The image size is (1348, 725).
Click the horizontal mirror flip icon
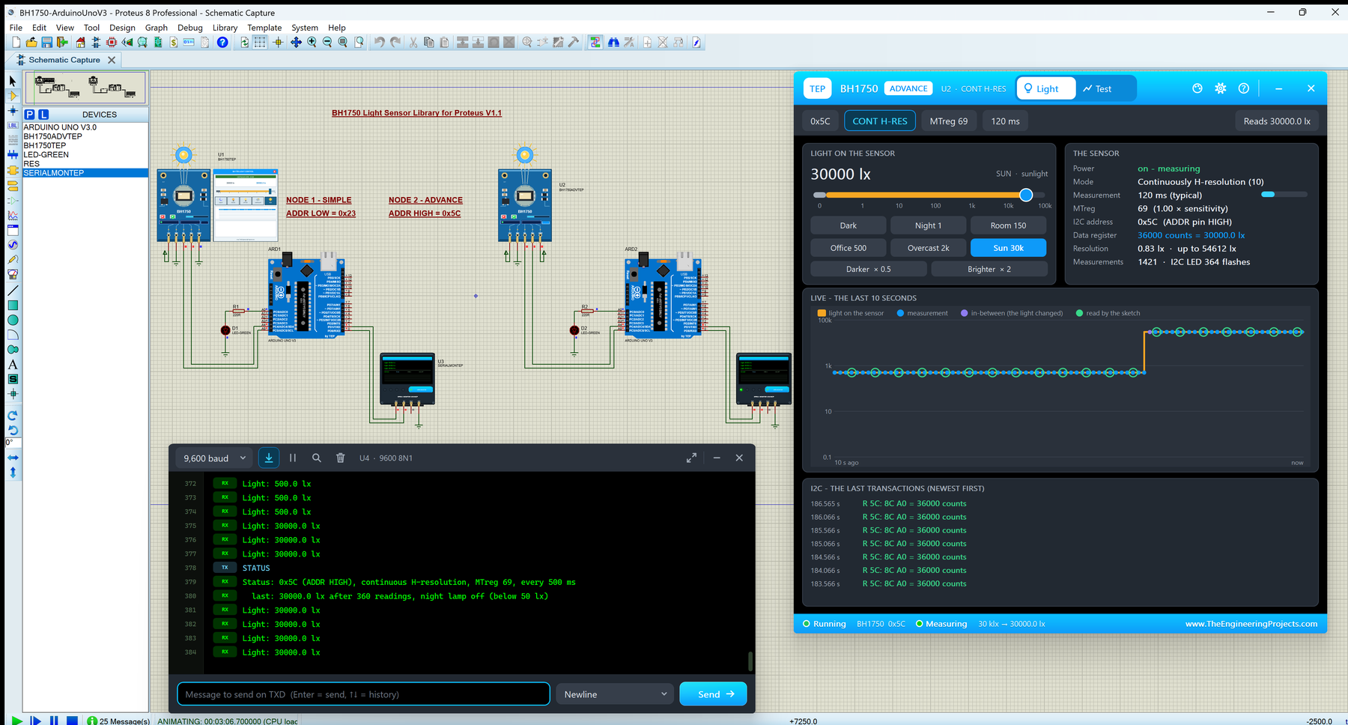(13, 458)
